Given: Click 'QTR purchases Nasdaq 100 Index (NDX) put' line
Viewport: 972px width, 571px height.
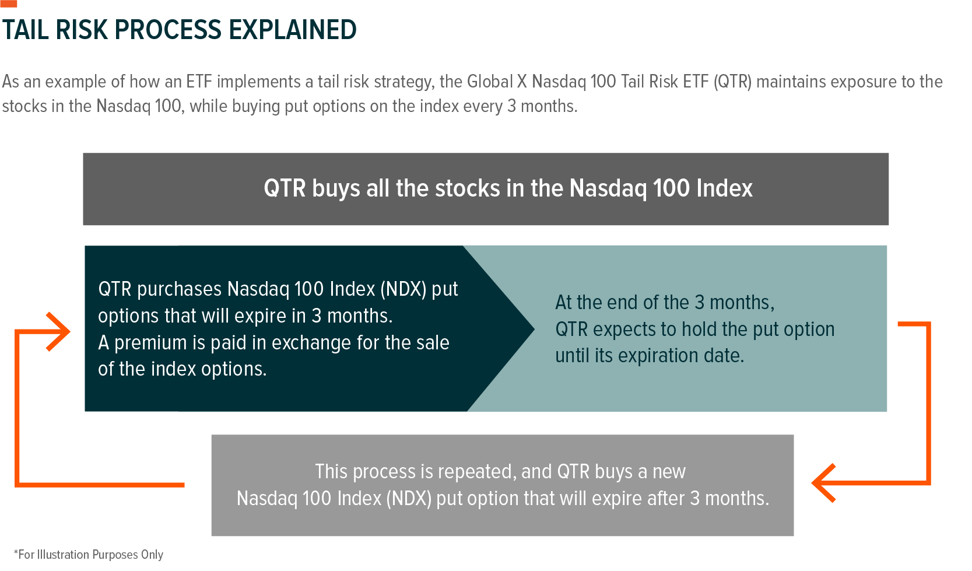Looking at the screenshot, I should [x=278, y=289].
